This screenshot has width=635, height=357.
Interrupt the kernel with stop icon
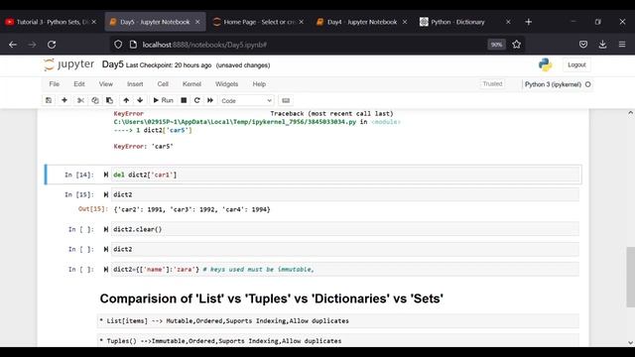[184, 100]
